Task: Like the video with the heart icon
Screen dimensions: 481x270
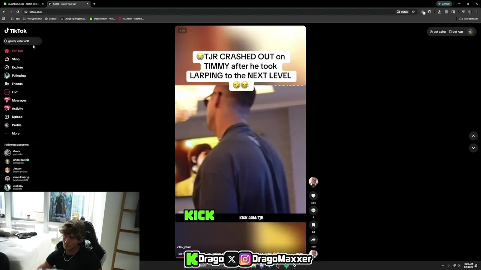Action: [313, 196]
